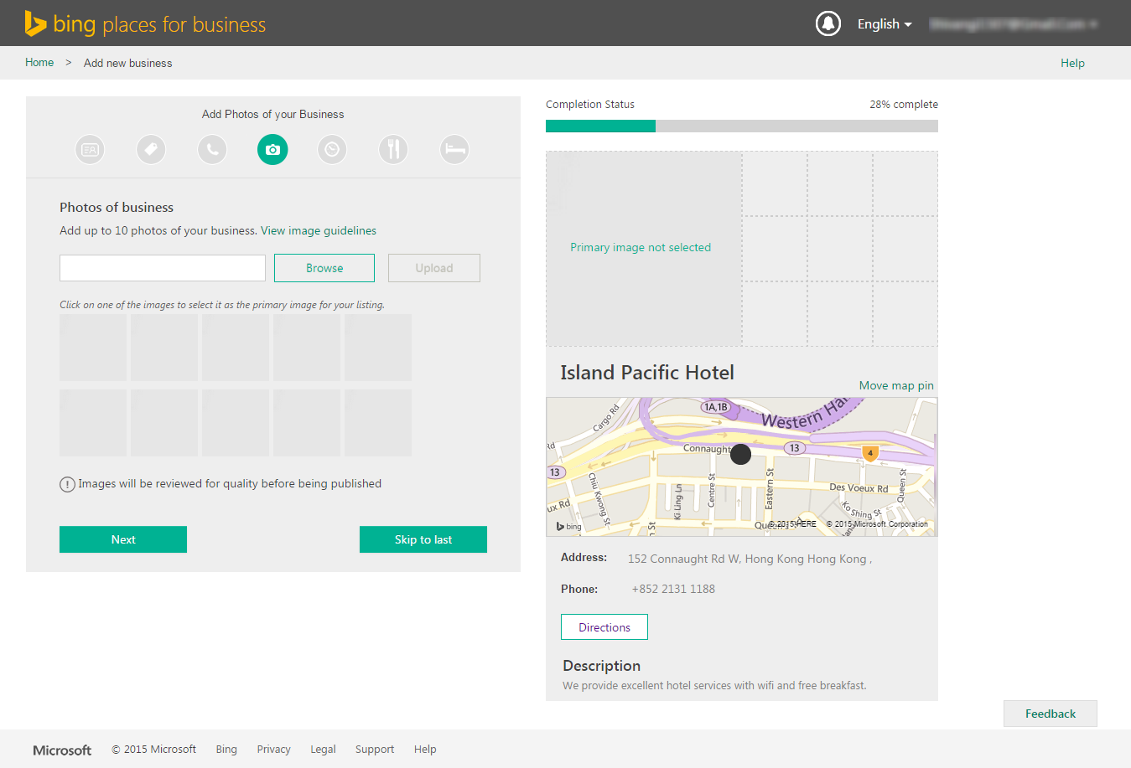Click the 28% complete text
Viewport: 1131px width, 768px height.
(904, 105)
